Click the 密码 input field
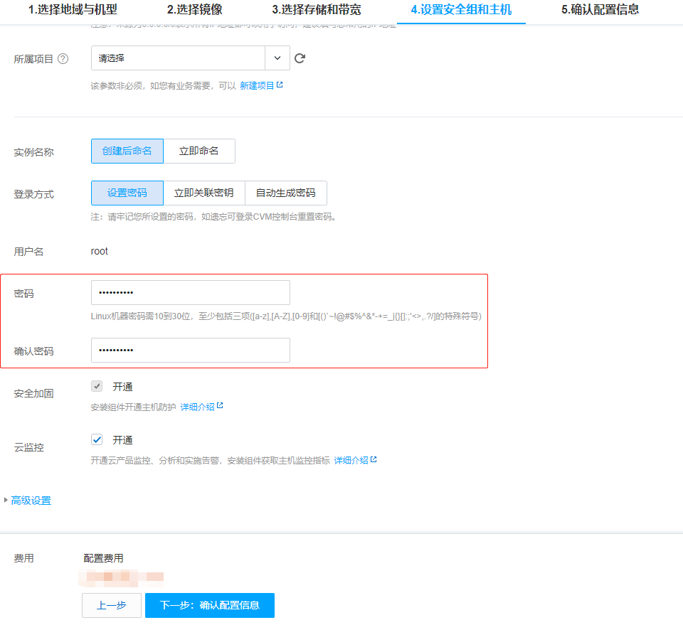This screenshot has height=625, width=683. coord(191,292)
